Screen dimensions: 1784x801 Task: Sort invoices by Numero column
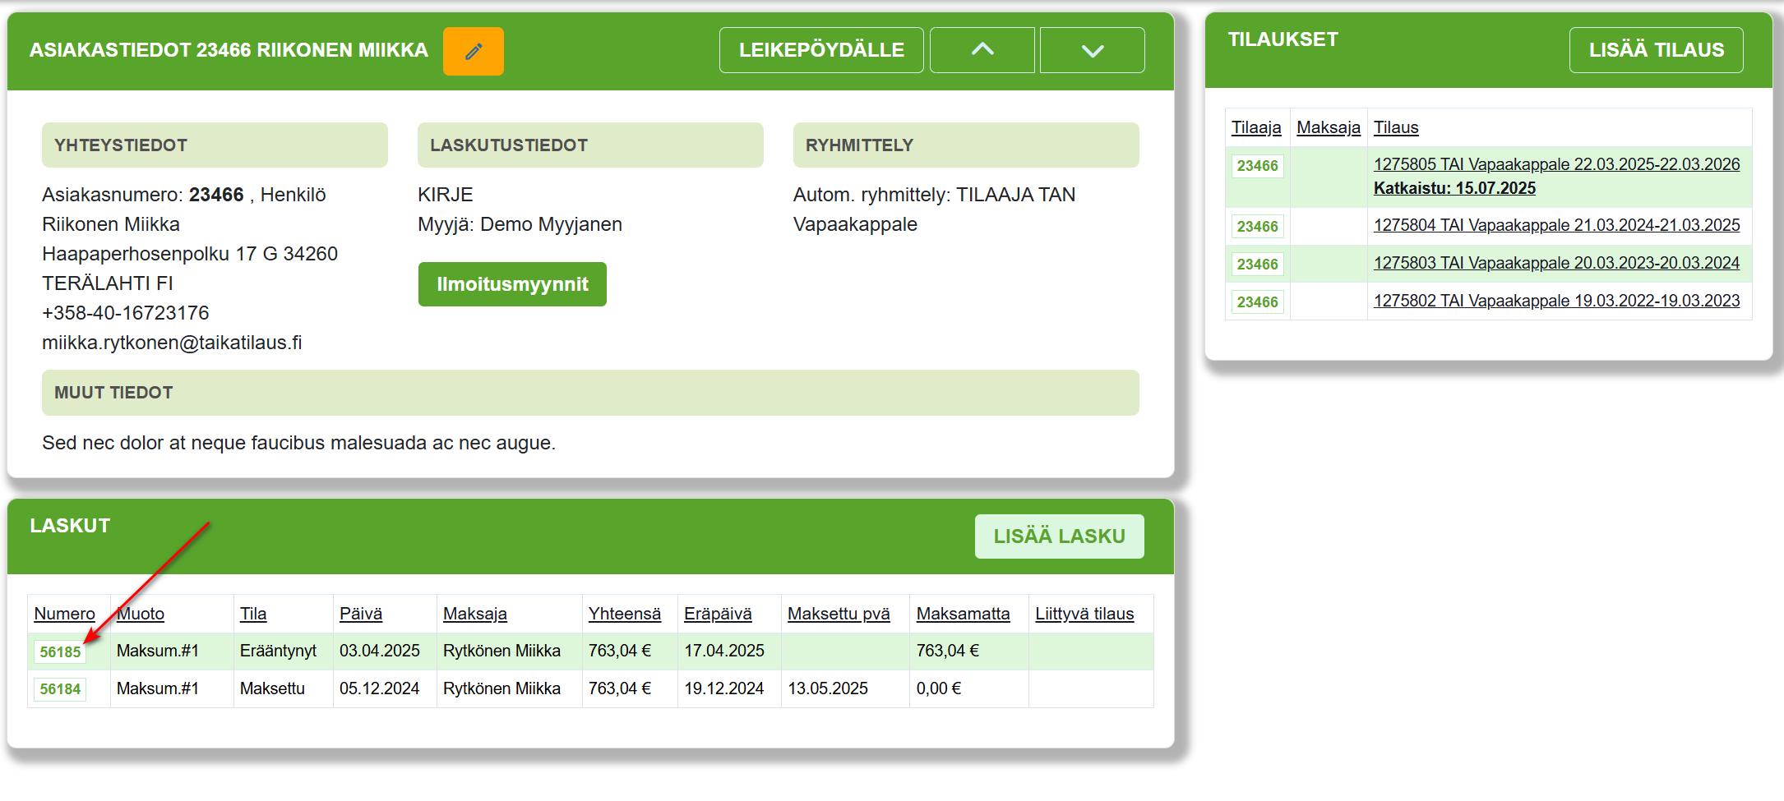pos(64,614)
